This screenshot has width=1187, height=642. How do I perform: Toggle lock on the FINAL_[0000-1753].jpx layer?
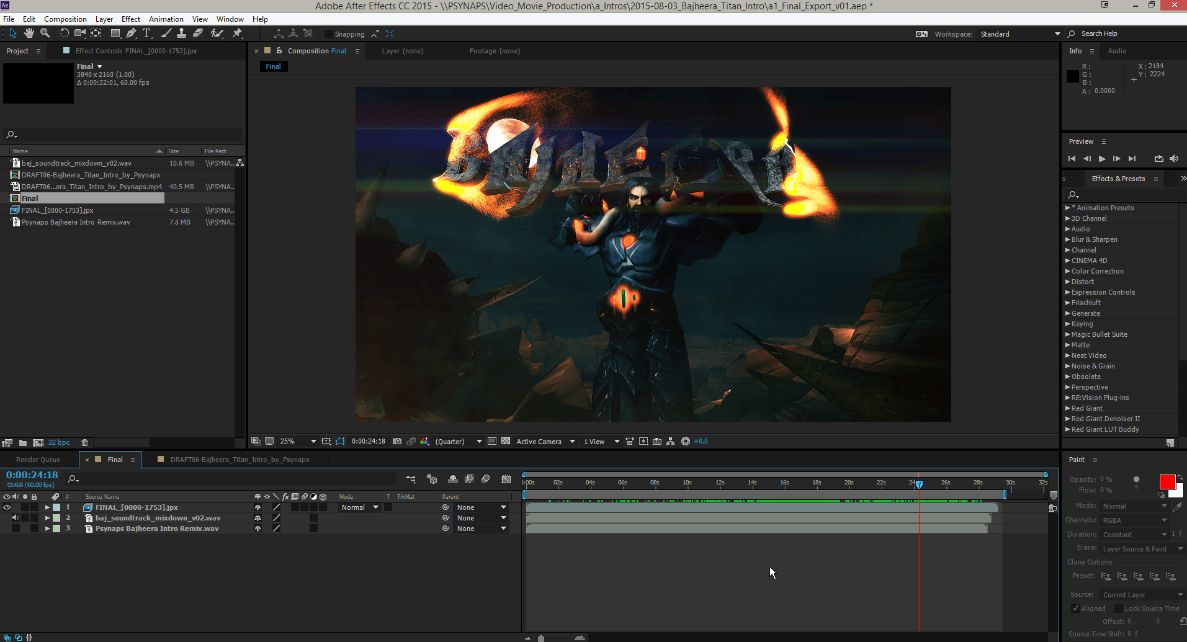[x=34, y=507]
